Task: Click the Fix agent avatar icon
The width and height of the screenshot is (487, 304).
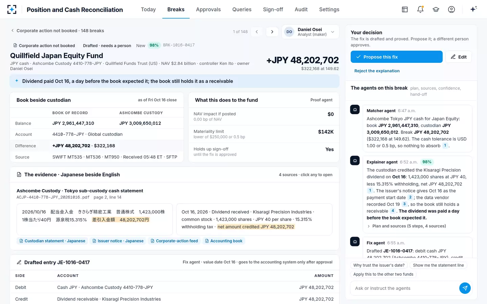Action: 355,242
